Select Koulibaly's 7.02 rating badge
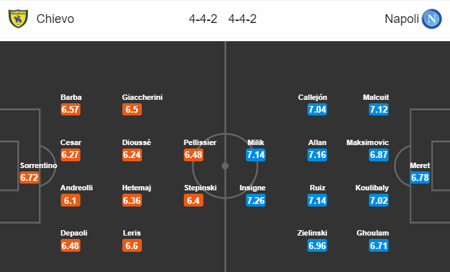Viewport: 450px width, 272px height. point(379,200)
